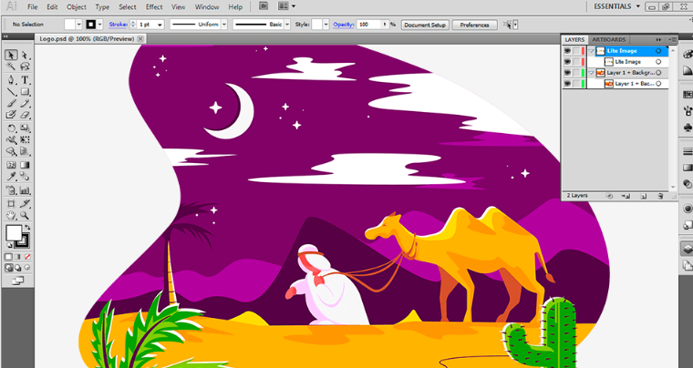This screenshot has height=368, width=693.
Task: Select the LAYERS panel tab
Action: tap(574, 40)
